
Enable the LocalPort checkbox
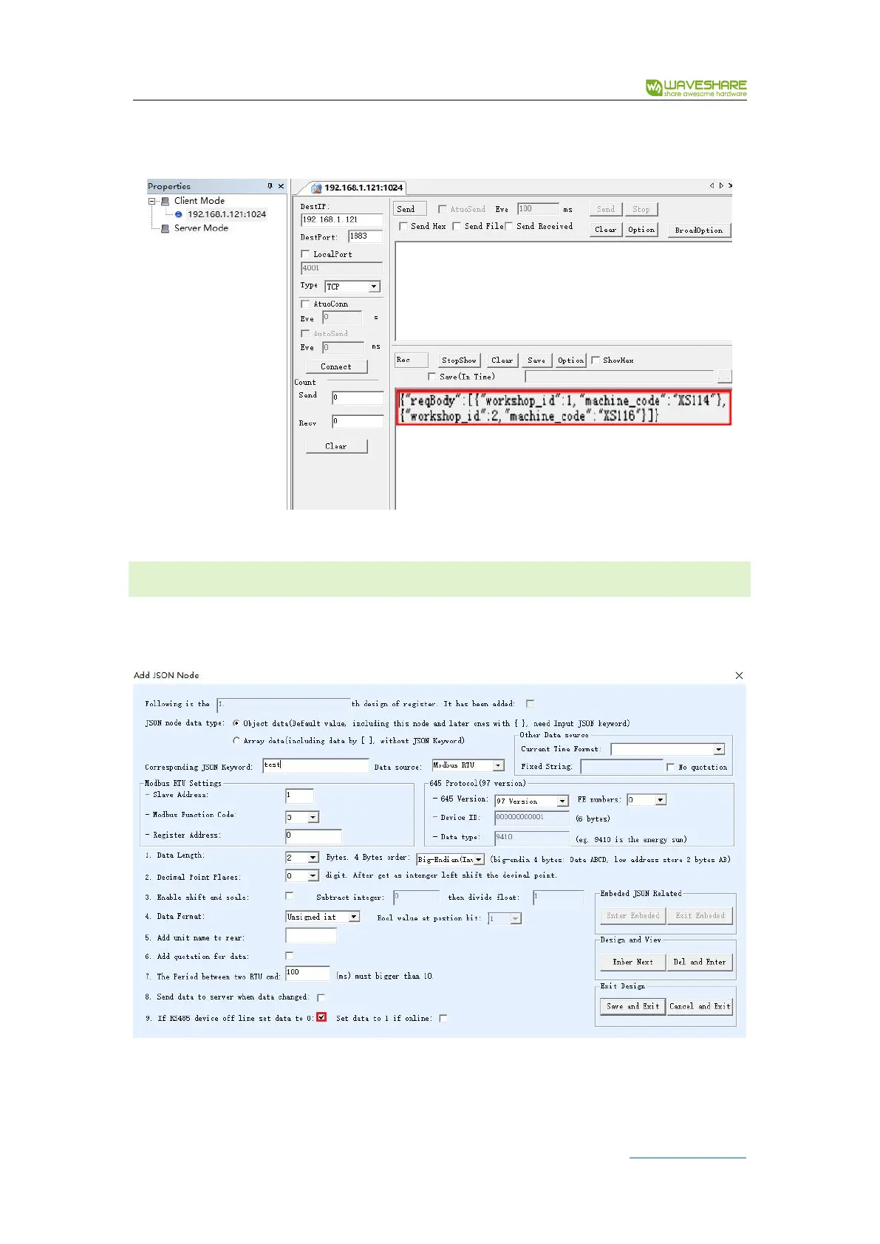coord(305,254)
